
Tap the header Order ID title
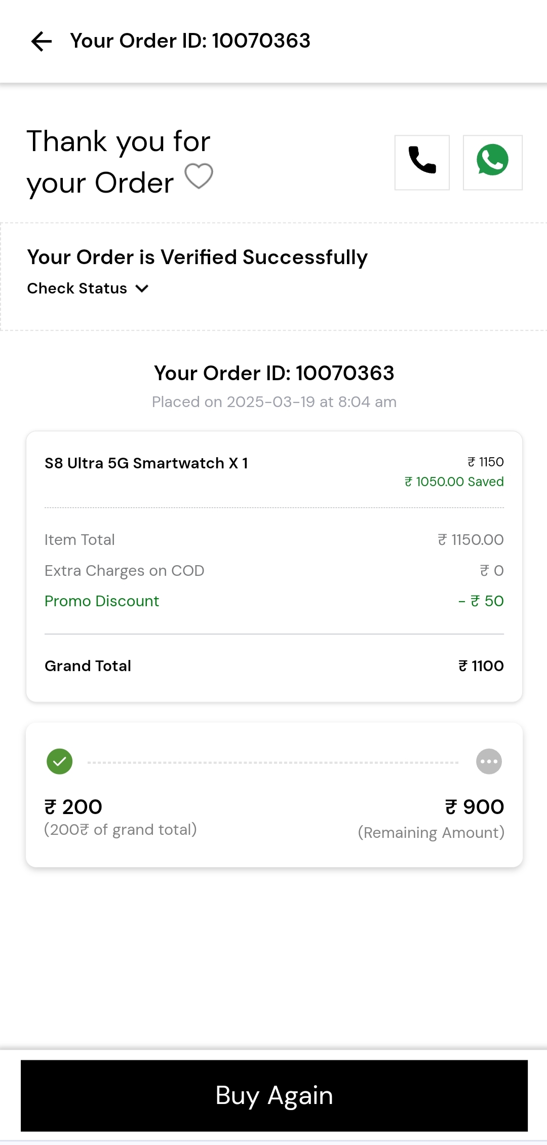click(x=190, y=41)
